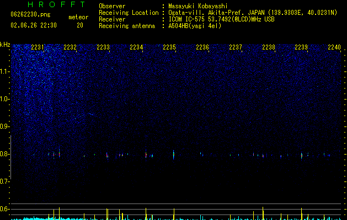Select observer name Masayuki Kobayashi
347x220 pixels.
198,6
